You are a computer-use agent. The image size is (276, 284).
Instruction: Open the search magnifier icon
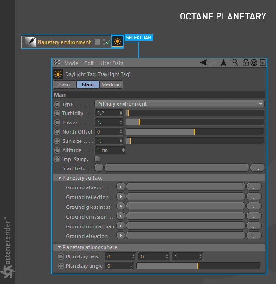[235, 63]
